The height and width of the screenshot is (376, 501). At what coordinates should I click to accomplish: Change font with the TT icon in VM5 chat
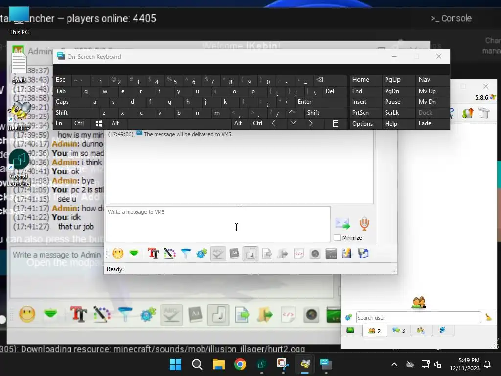pyautogui.click(x=153, y=254)
